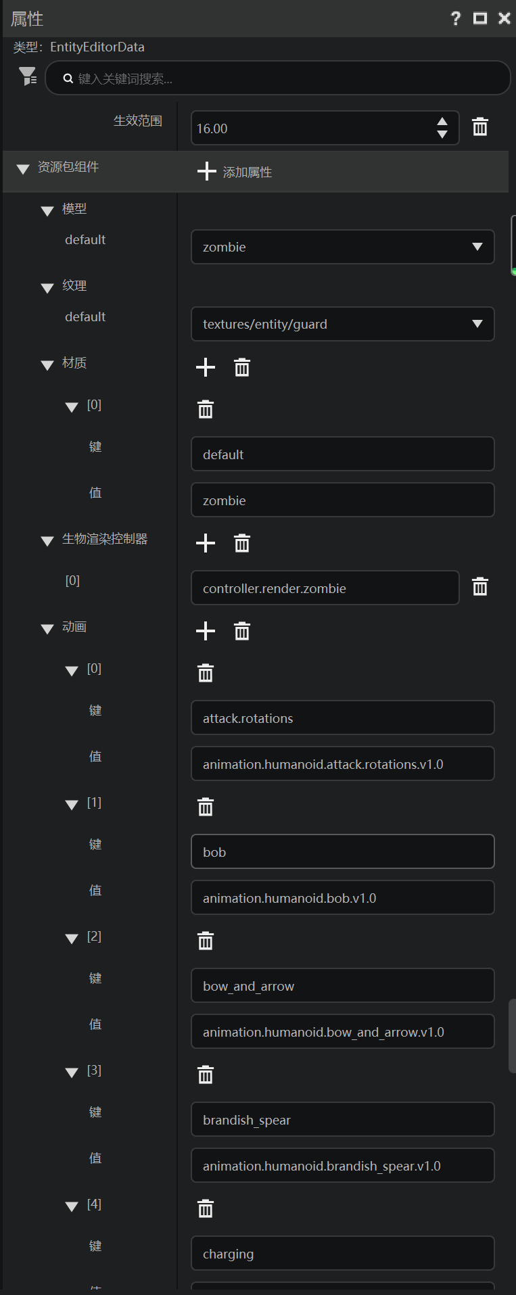Screen dimensions: 516x1295
Task: Add a new 生物渲染控制器 entry
Action: tap(206, 543)
